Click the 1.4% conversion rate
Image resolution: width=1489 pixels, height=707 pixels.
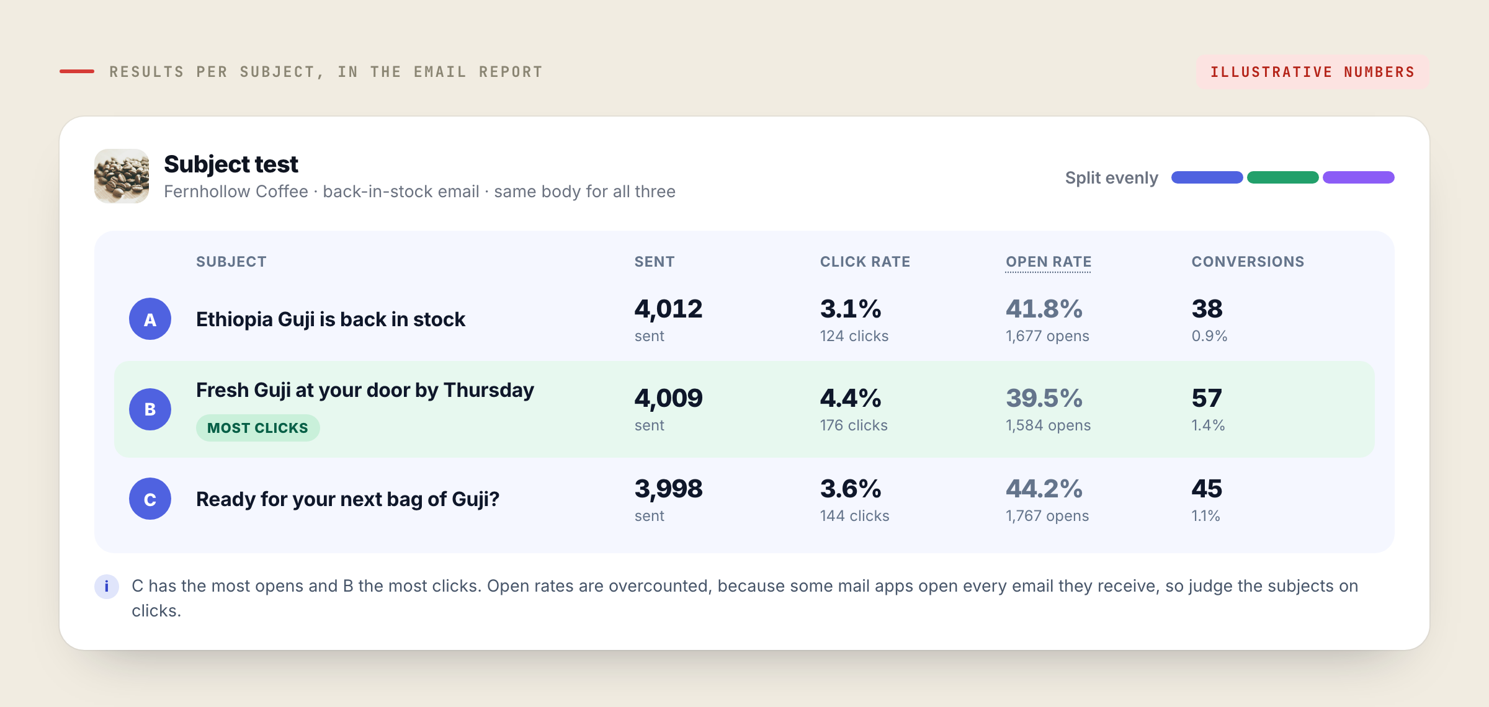(x=1208, y=425)
